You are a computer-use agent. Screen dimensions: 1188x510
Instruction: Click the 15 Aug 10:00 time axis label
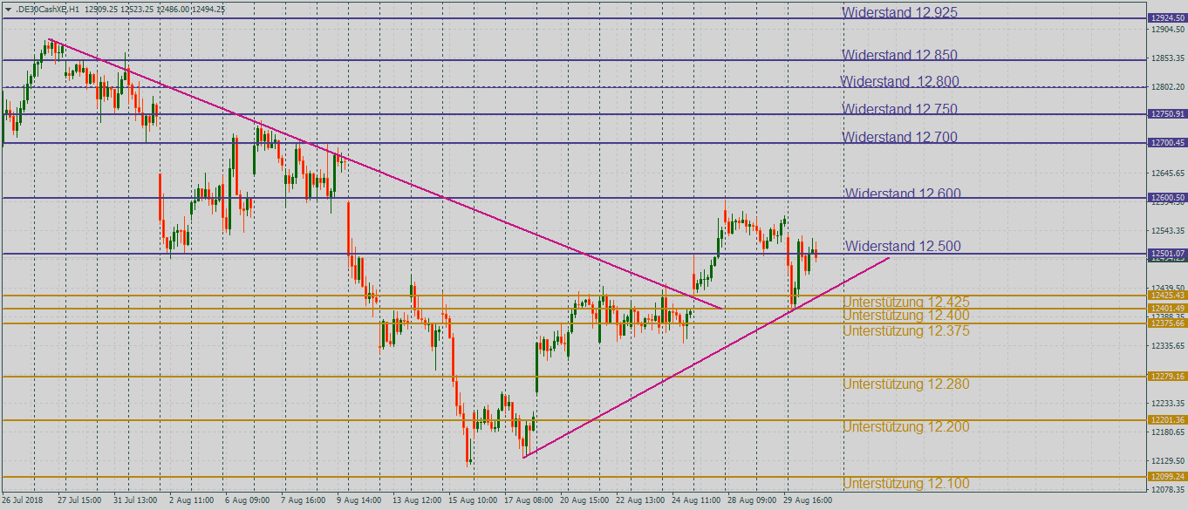click(474, 501)
